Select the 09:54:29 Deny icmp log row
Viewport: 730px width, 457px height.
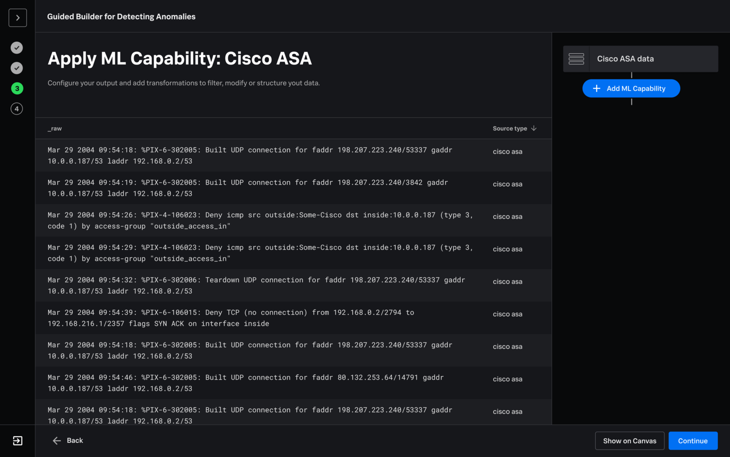pos(293,253)
